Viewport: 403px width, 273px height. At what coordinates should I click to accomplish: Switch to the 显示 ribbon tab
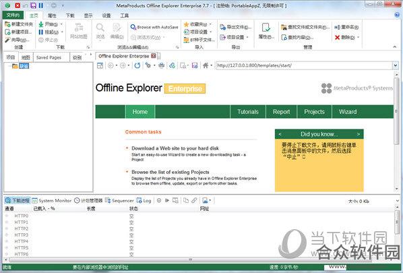(88, 16)
